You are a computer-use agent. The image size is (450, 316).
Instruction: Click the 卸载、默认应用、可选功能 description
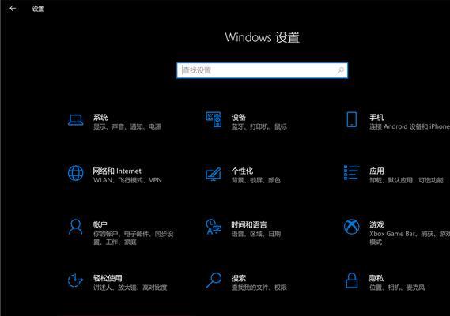(x=407, y=180)
